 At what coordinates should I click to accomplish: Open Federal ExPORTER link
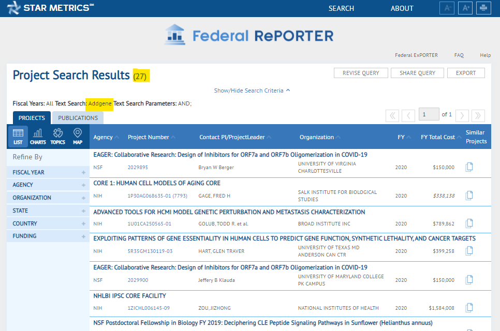[x=416, y=55]
